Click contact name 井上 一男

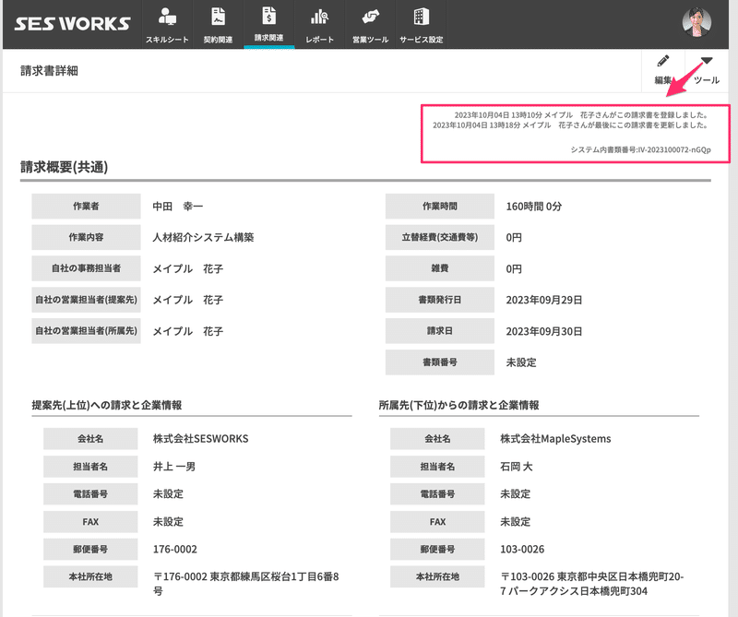coord(174,467)
